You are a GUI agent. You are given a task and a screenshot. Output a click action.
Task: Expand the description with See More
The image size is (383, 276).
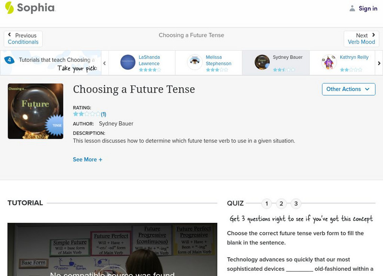pyautogui.click(x=88, y=159)
